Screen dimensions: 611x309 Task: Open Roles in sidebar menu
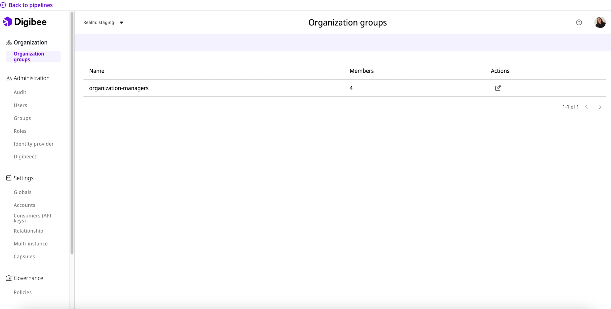pyautogui.click(x=20, y=131)
